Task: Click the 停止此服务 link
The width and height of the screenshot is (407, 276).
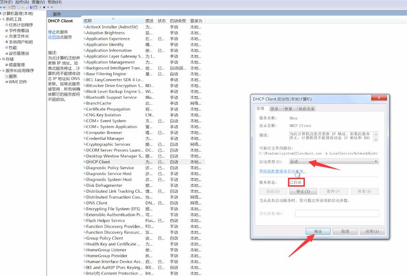Action: [58, 32]
